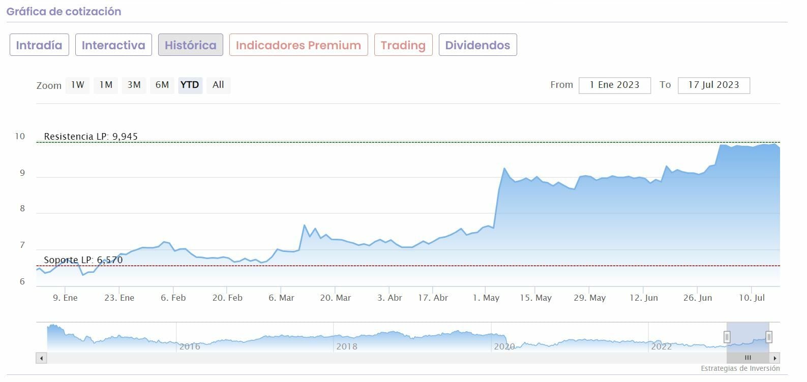Zoom chart to All data

click(218, 85)
